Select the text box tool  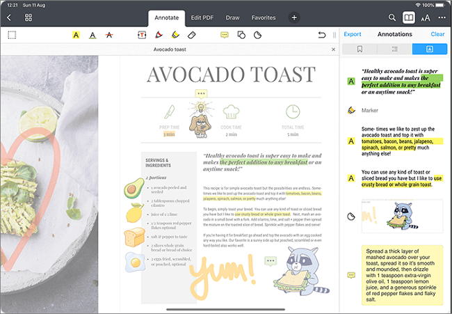tap(142, 34)
